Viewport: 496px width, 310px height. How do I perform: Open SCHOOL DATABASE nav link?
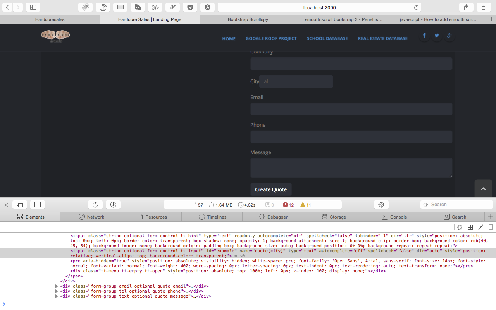click(327, 38)
